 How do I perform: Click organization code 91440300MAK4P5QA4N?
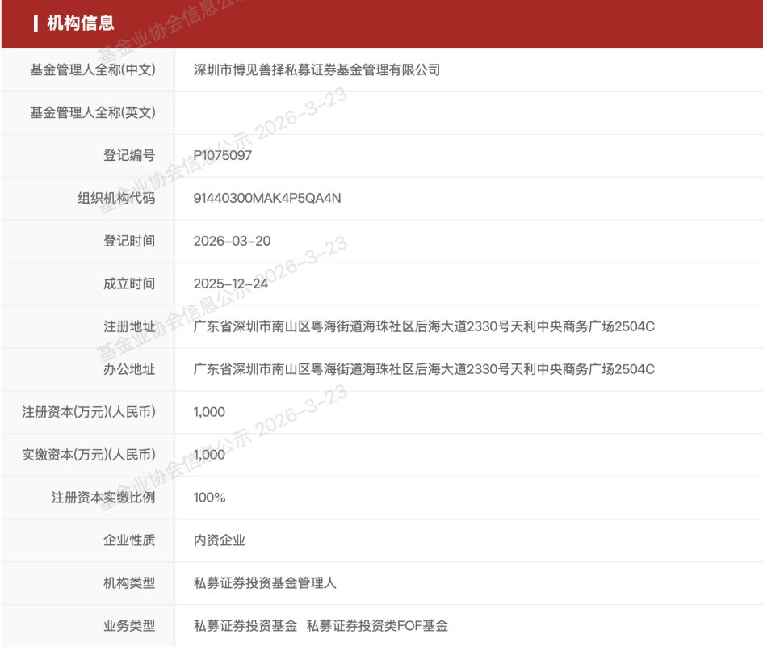pos(267,199)
